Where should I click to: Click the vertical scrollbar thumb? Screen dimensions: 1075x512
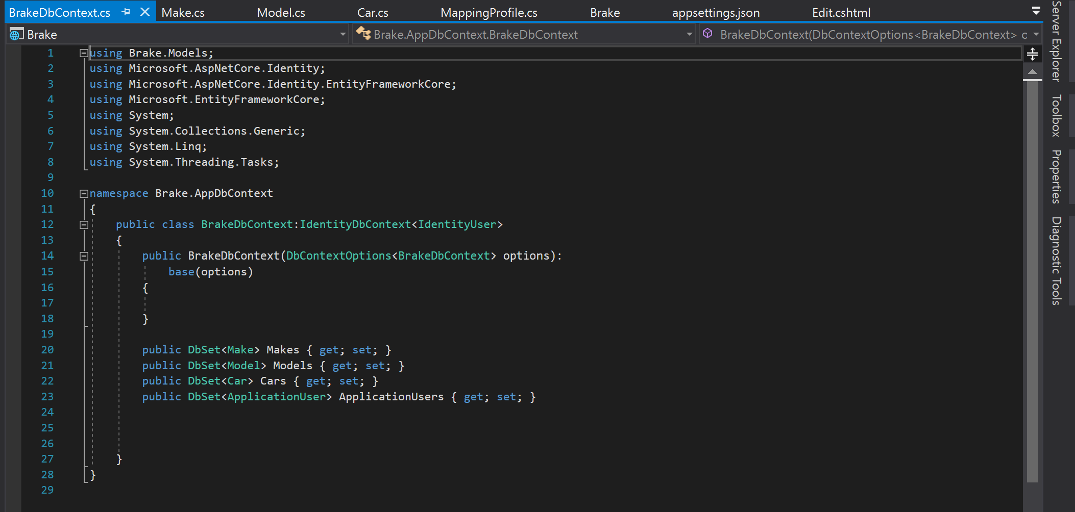pos(1032,280)
